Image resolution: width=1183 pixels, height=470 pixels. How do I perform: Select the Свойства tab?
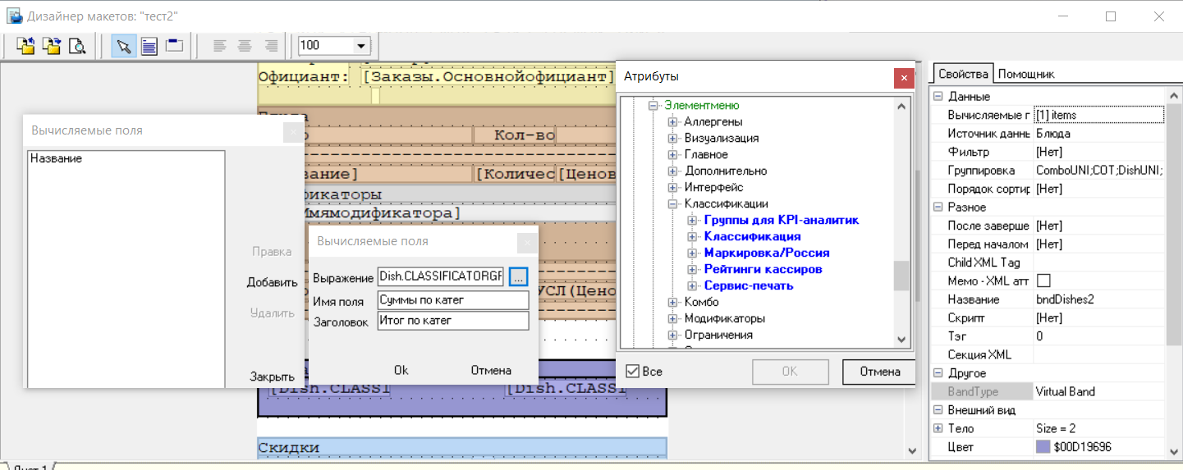(965, 74)
